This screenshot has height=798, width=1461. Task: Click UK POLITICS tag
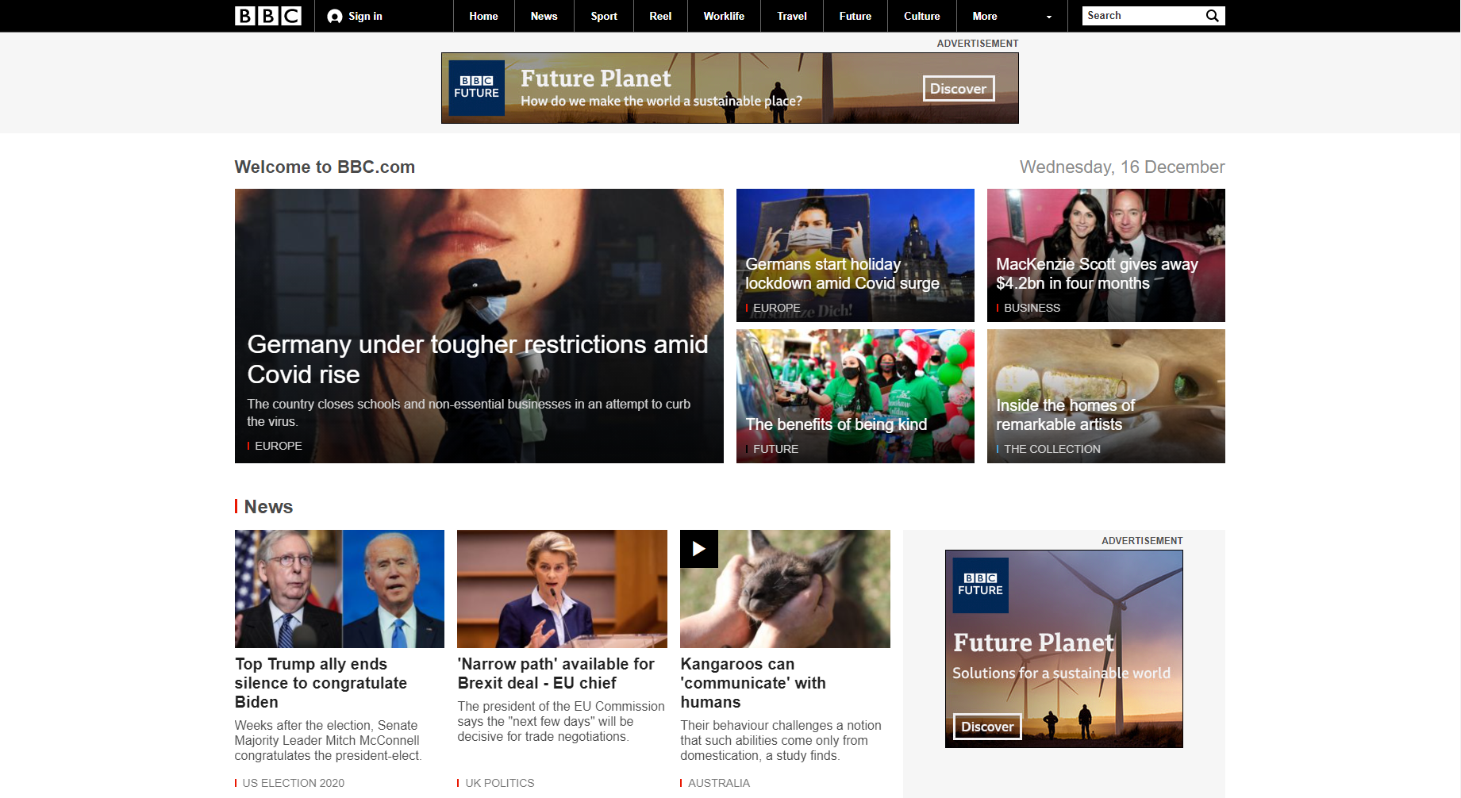499,783
